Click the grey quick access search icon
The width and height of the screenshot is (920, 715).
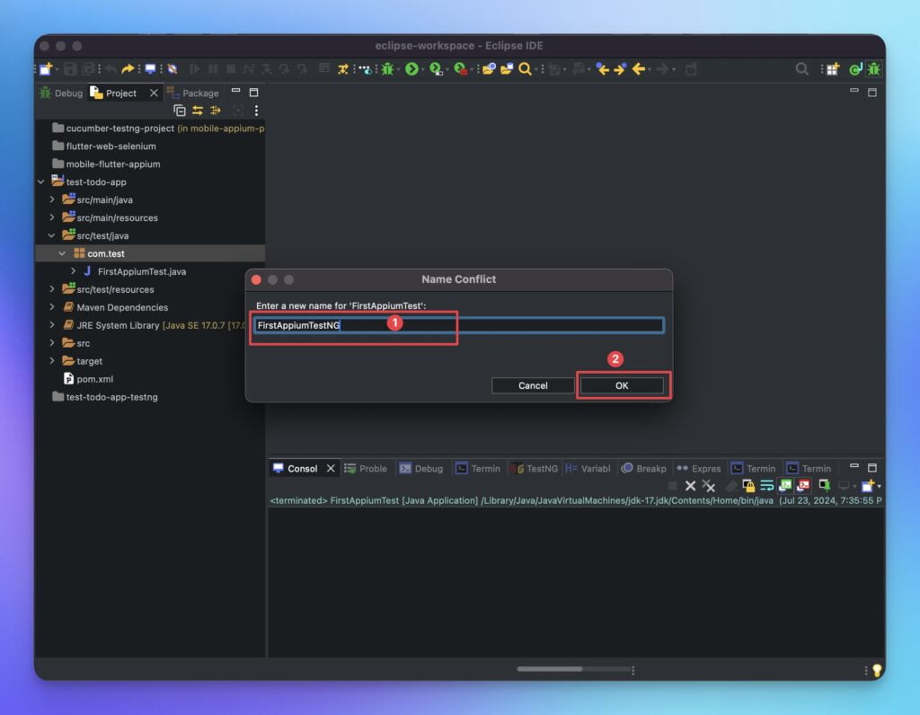tap(801, 69)
